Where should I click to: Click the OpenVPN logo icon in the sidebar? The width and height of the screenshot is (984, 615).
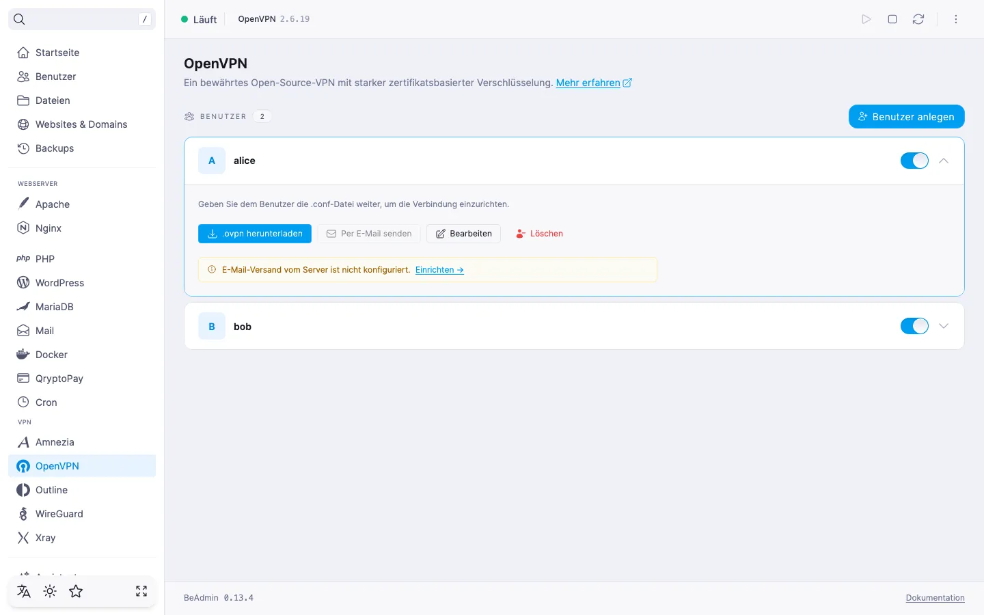click(23, 466)
